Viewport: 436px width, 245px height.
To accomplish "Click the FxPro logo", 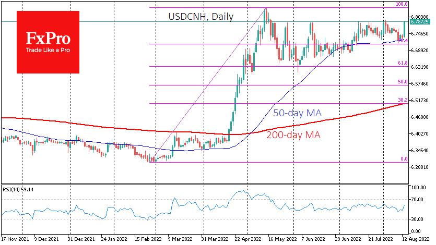I will click(48, 38).
